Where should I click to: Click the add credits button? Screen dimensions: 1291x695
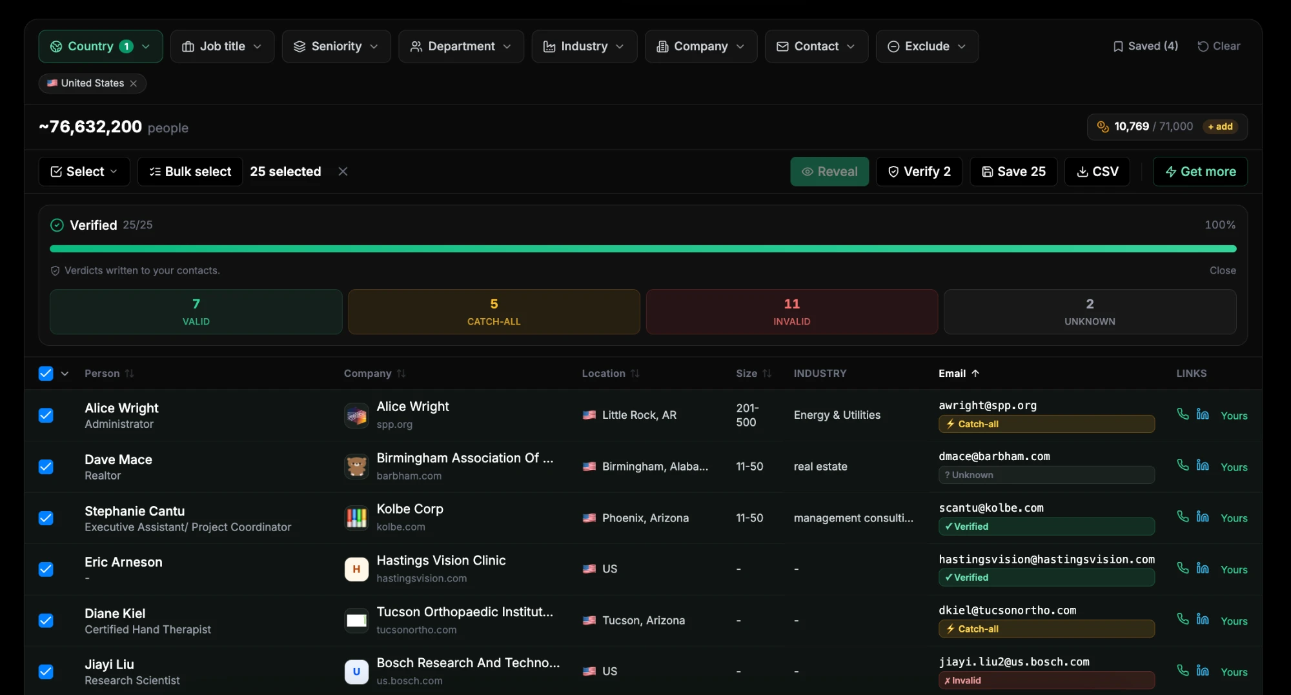[1220, 126]
